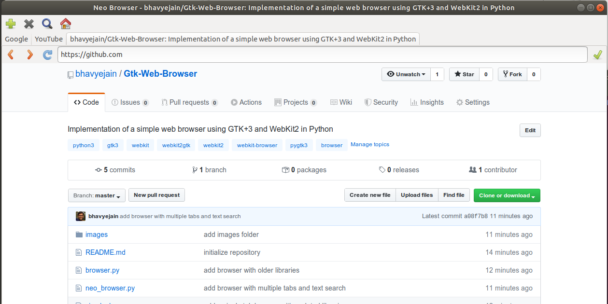
Task: Open the Gtk-Web-Browser repository title link
Action: click(160, 74)
